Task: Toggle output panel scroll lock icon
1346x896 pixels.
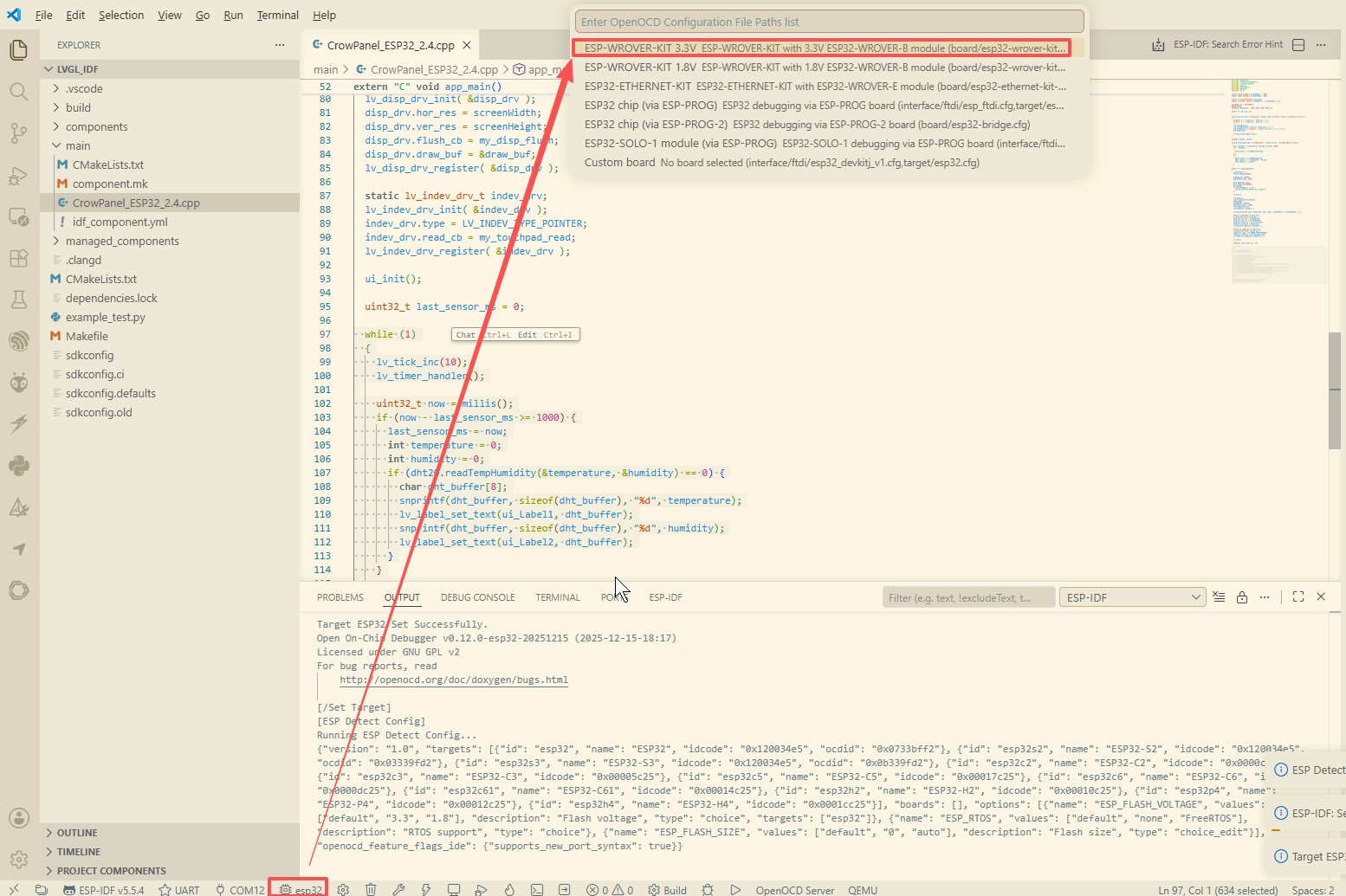Action: pyautogui.click(x=1242, y=597)
